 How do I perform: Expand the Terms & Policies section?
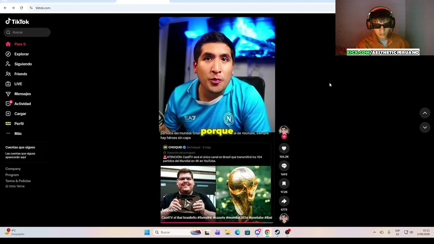18,181
